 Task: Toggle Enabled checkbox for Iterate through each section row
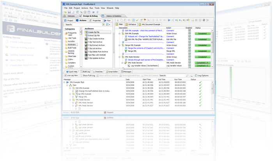(x=190, y=60)
